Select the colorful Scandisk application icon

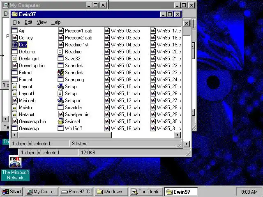pyautogui.click(x=61, y=73)
